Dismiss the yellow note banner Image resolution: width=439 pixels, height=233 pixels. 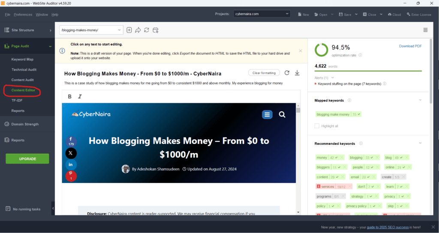click(301, 51)
